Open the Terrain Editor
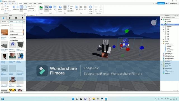 41,8
